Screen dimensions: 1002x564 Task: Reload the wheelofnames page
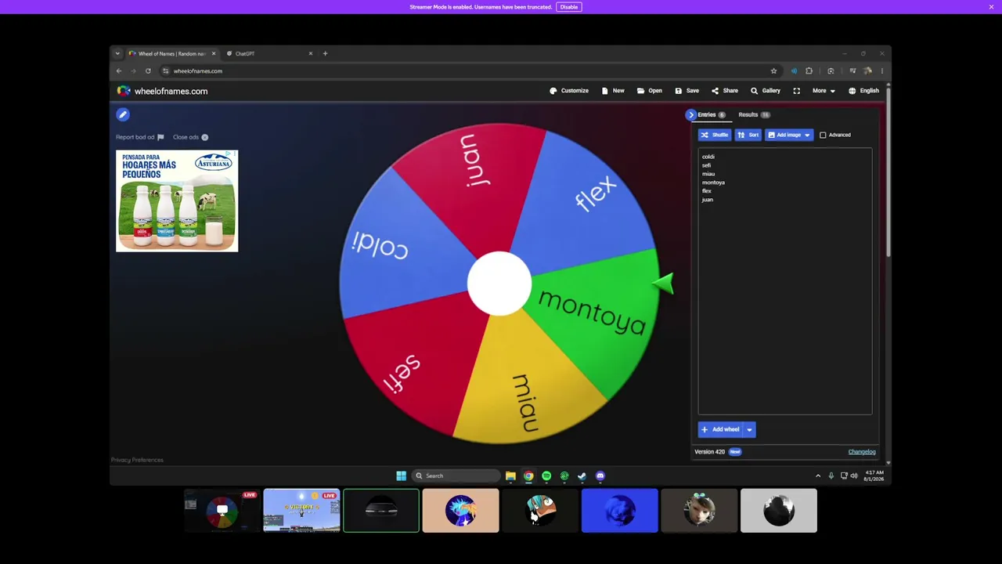pyautogui.click(x=148, y=71)
